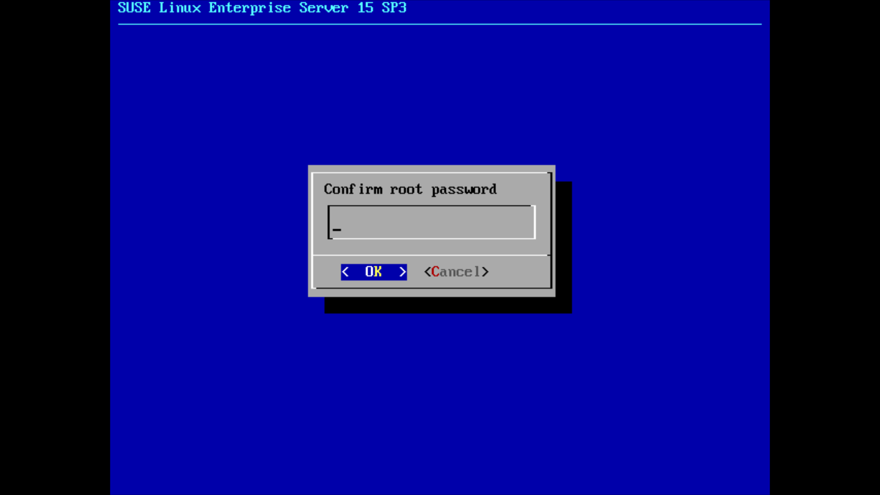880x495 pixels.
Task: Click the left angle bracket of OK
Action: (346, 272)
